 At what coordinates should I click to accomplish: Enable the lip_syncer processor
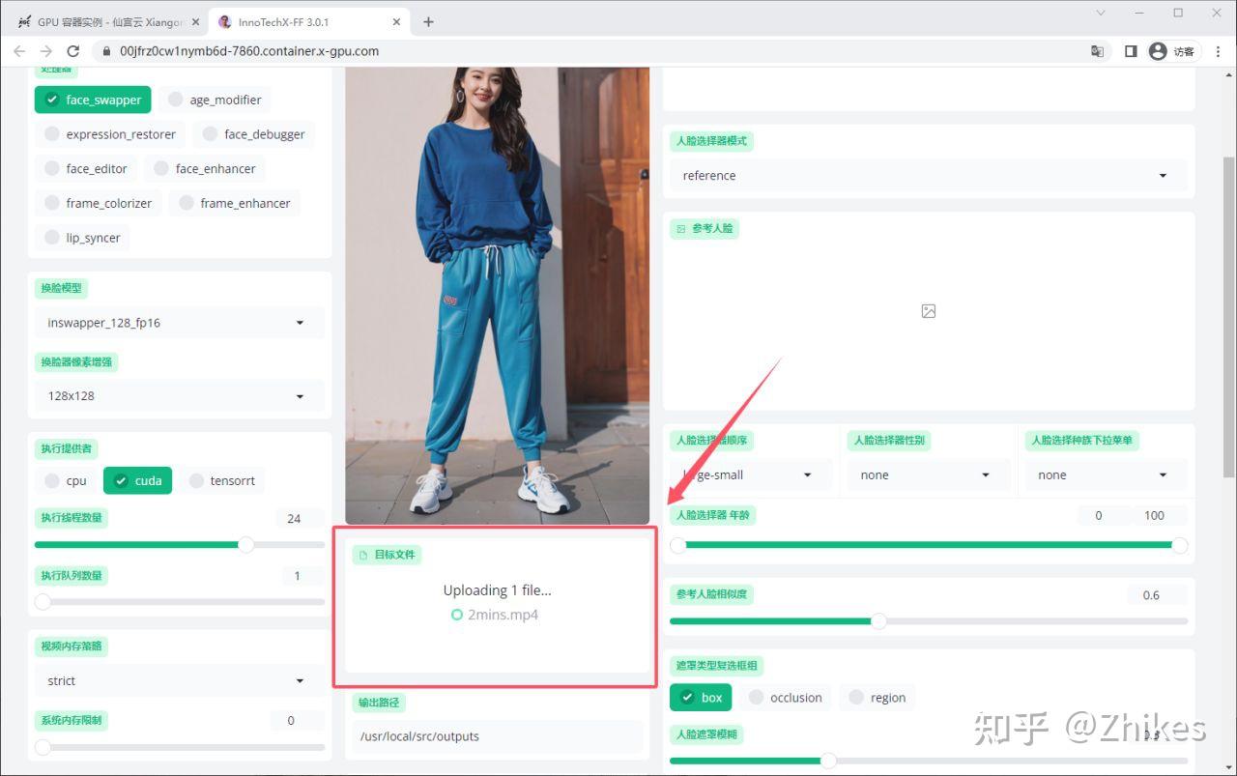(x=82, y=238)
